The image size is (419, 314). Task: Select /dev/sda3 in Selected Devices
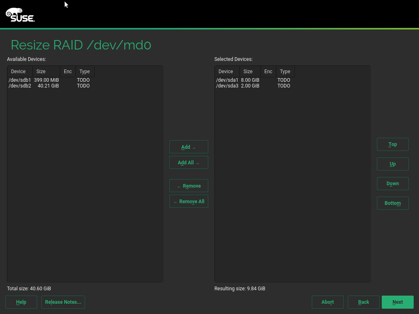227,86
